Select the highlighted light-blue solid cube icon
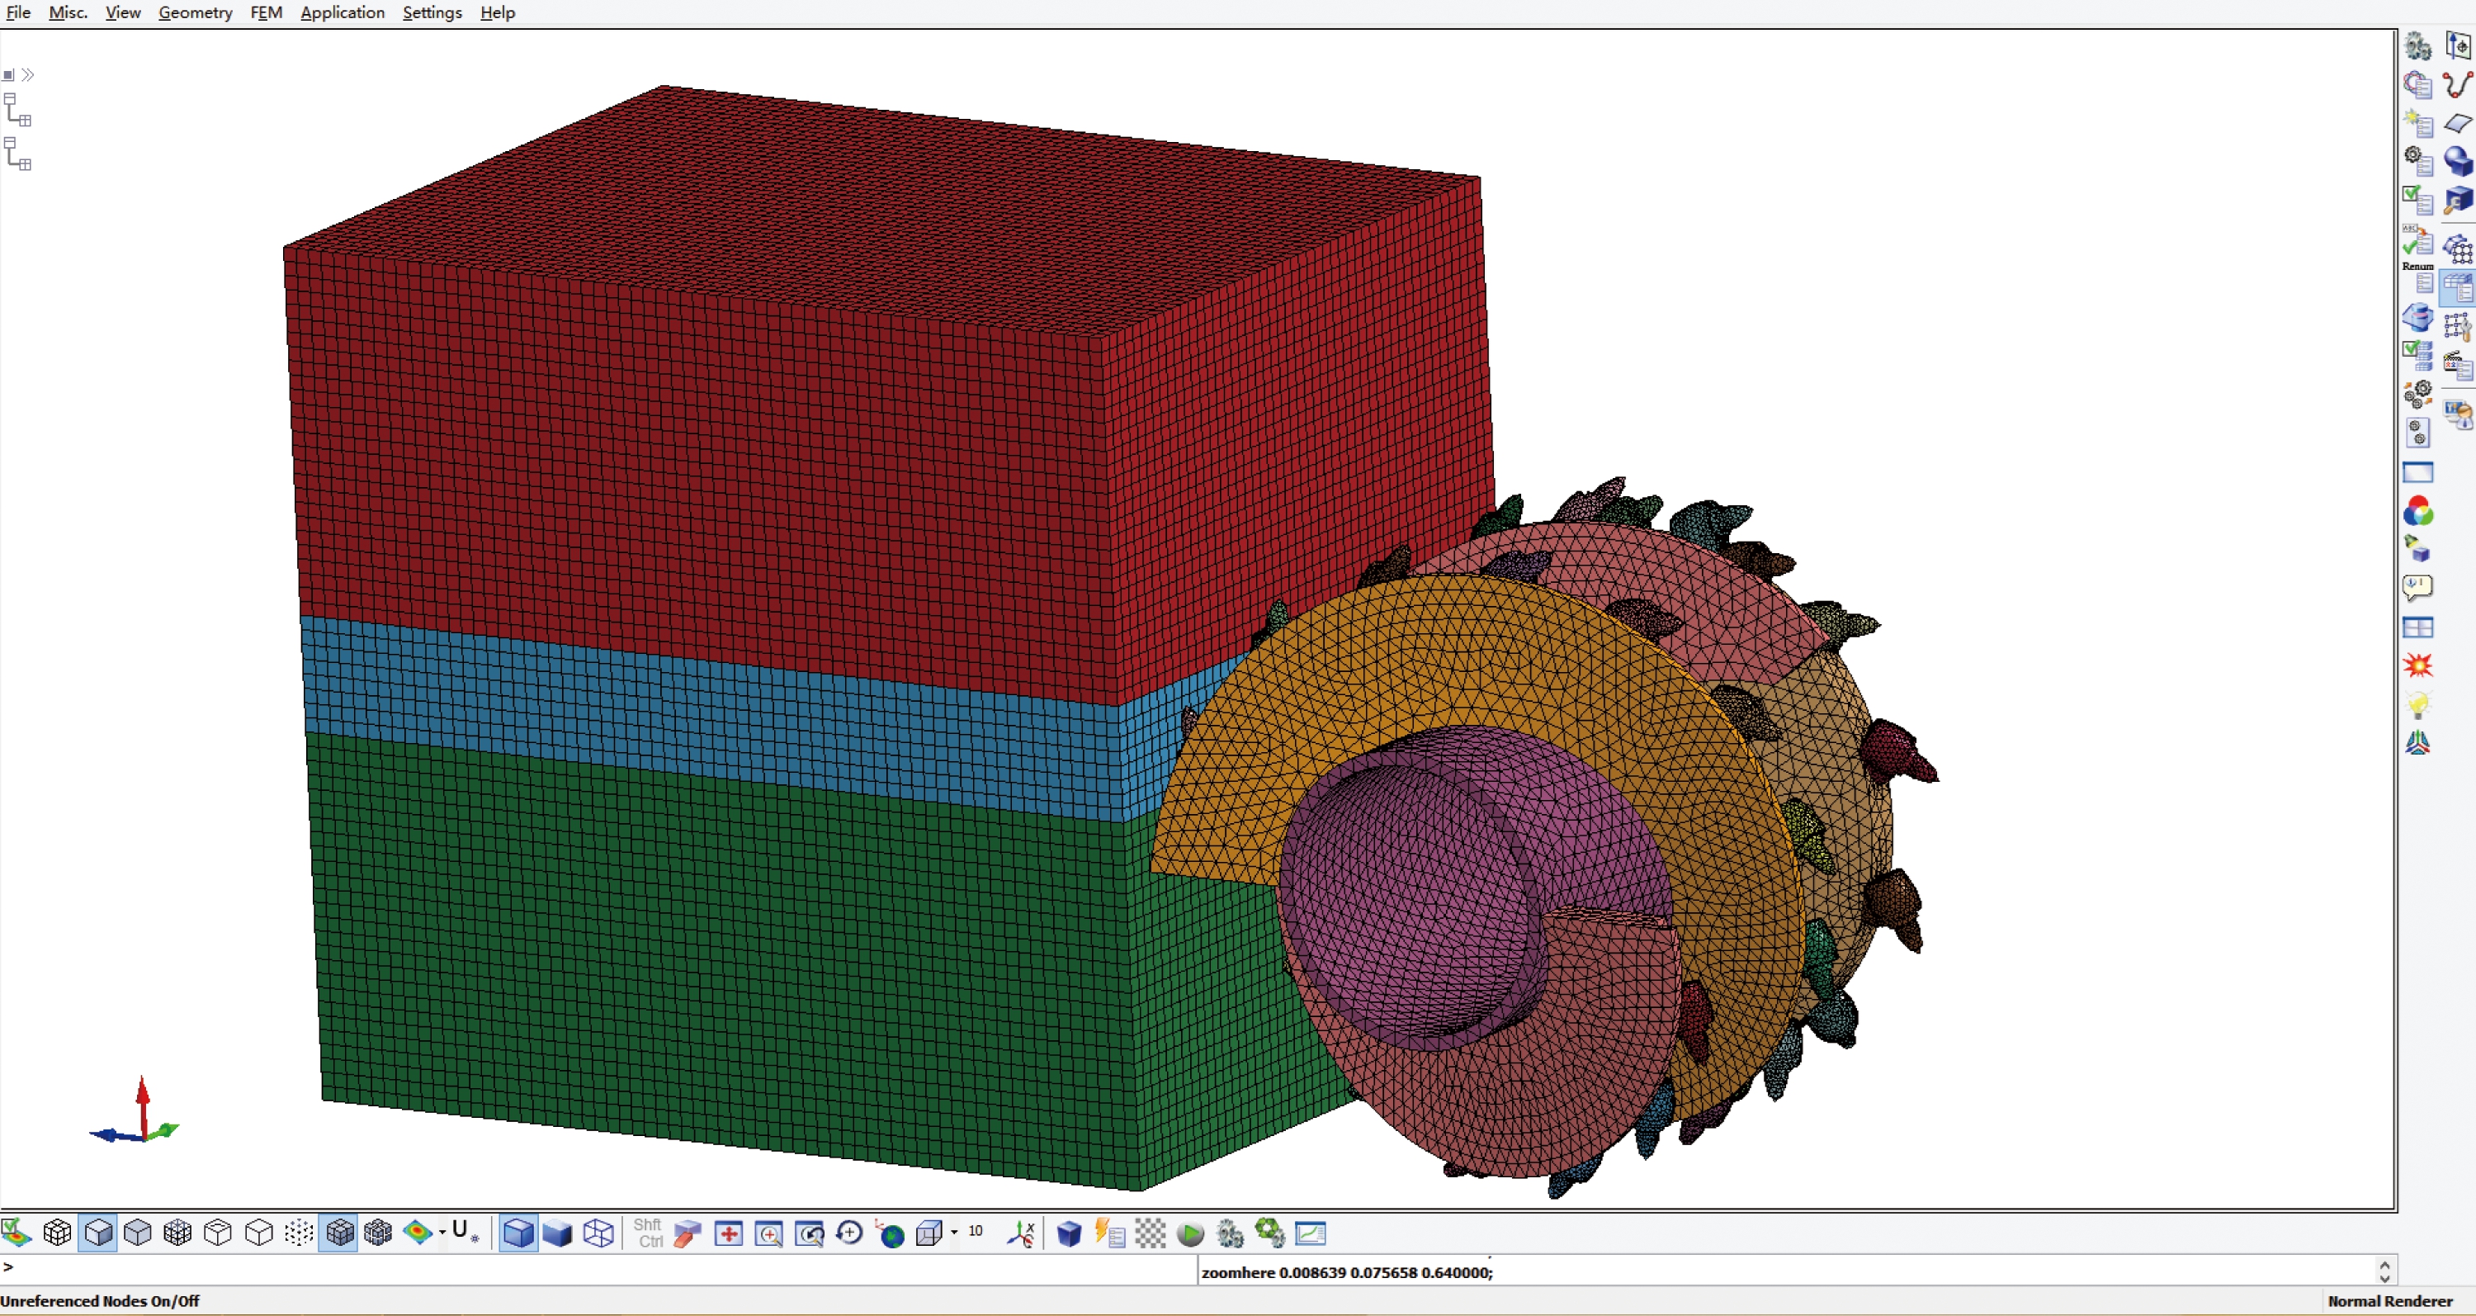The image size is (2476, 1316). pyautogui.click(x=518, y=1233)
